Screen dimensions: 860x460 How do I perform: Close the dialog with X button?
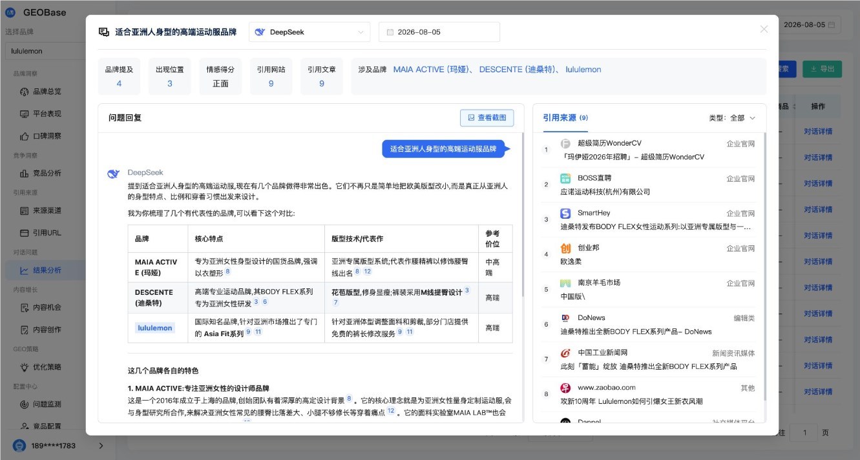(x=764, y=29)
